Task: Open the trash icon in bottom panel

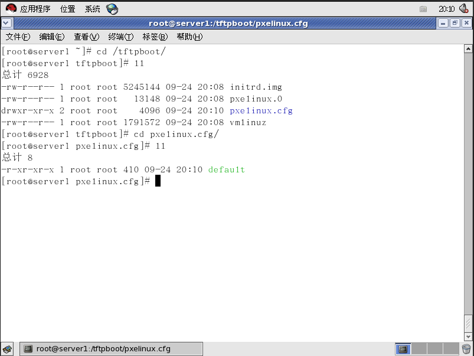Action: tap(466, 349)
